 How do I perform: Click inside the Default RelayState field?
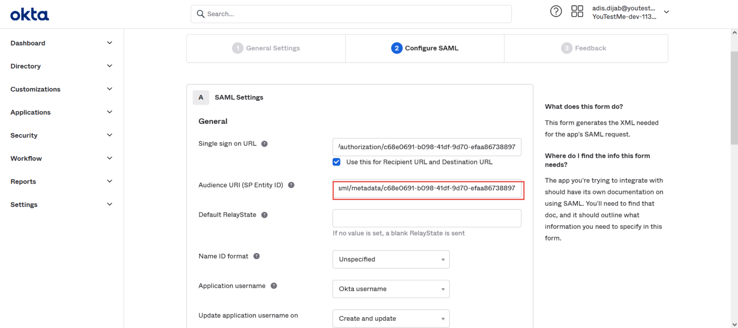click(x=427, y=218)
